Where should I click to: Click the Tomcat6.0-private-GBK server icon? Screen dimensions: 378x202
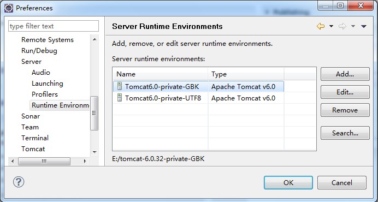119,86
